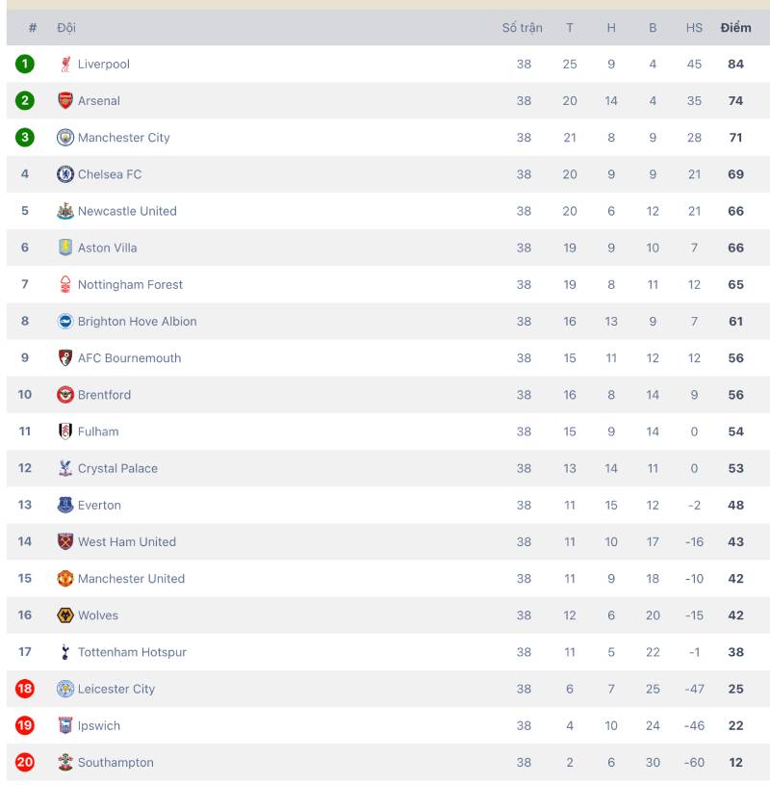The image size is (770, 785).
Task: Open the Nottingham Forest team link
Action: 130,284
